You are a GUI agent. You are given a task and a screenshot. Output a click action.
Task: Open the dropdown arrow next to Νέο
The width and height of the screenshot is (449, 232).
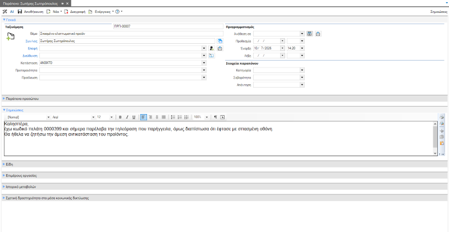coord(61,12)
